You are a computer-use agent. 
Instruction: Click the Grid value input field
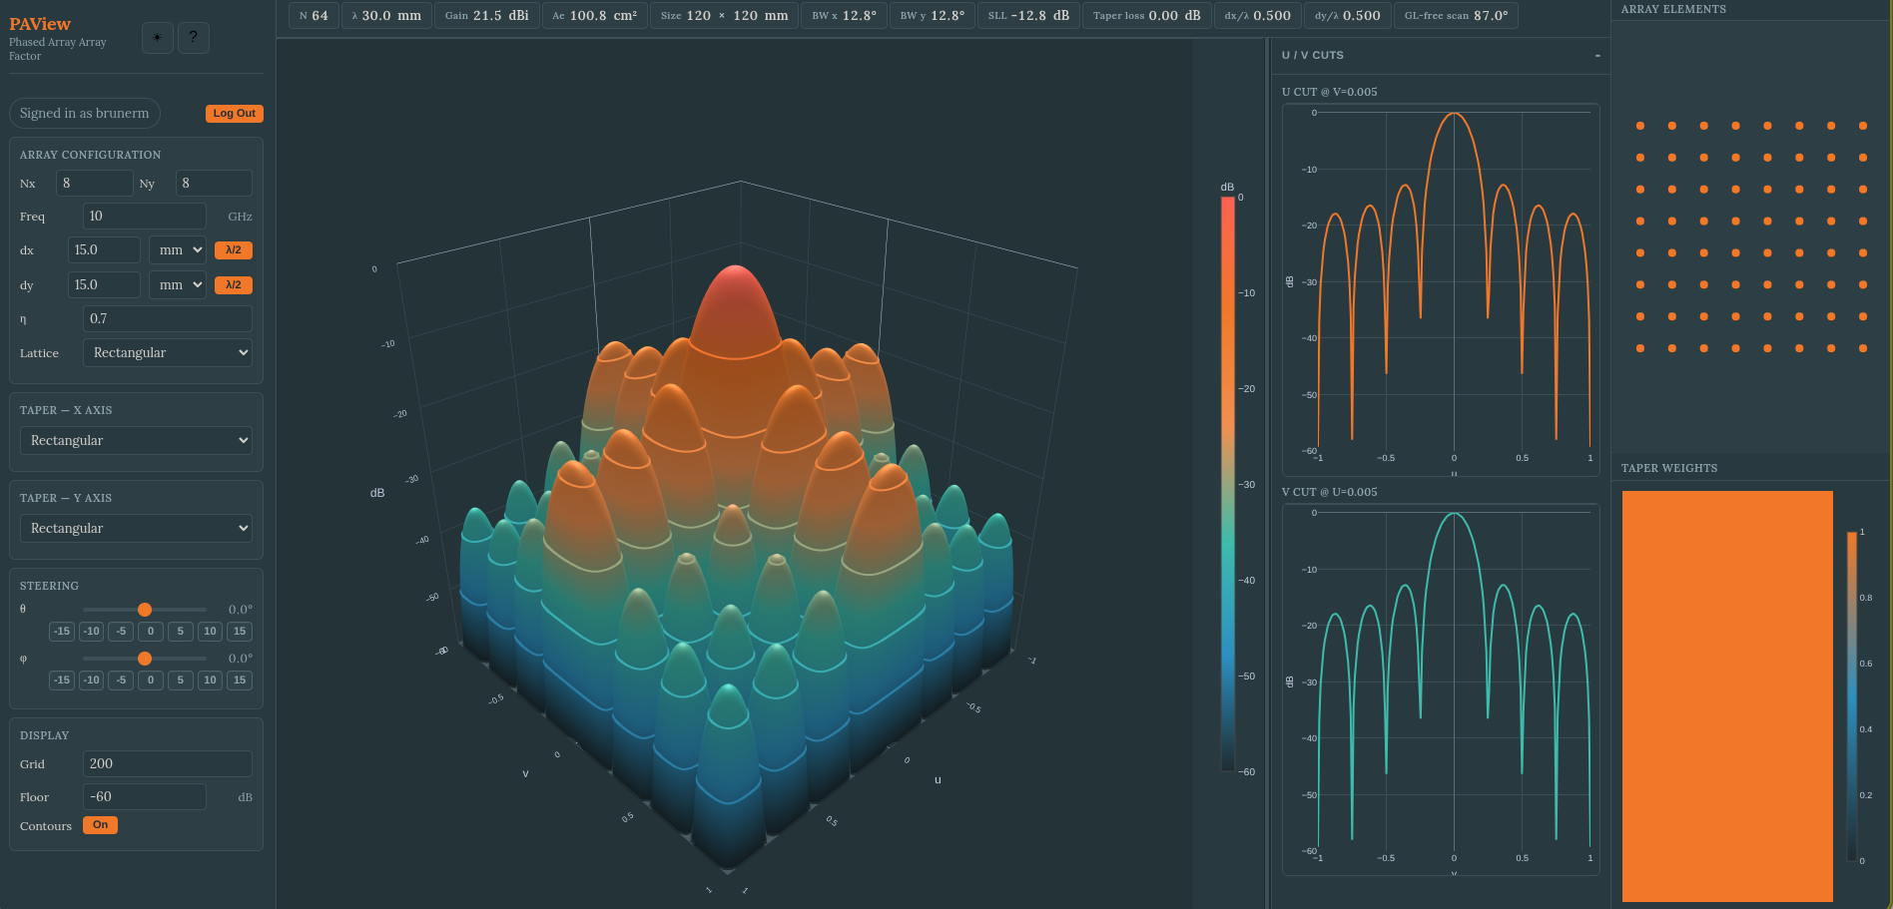coord(168,764)
